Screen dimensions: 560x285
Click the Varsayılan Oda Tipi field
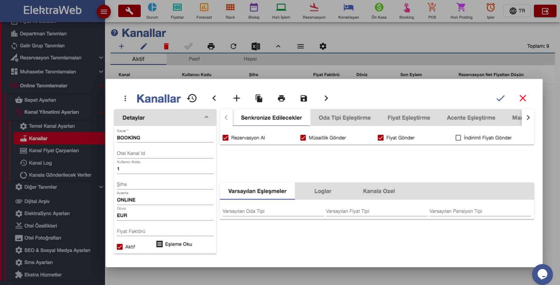click(273, 211)
